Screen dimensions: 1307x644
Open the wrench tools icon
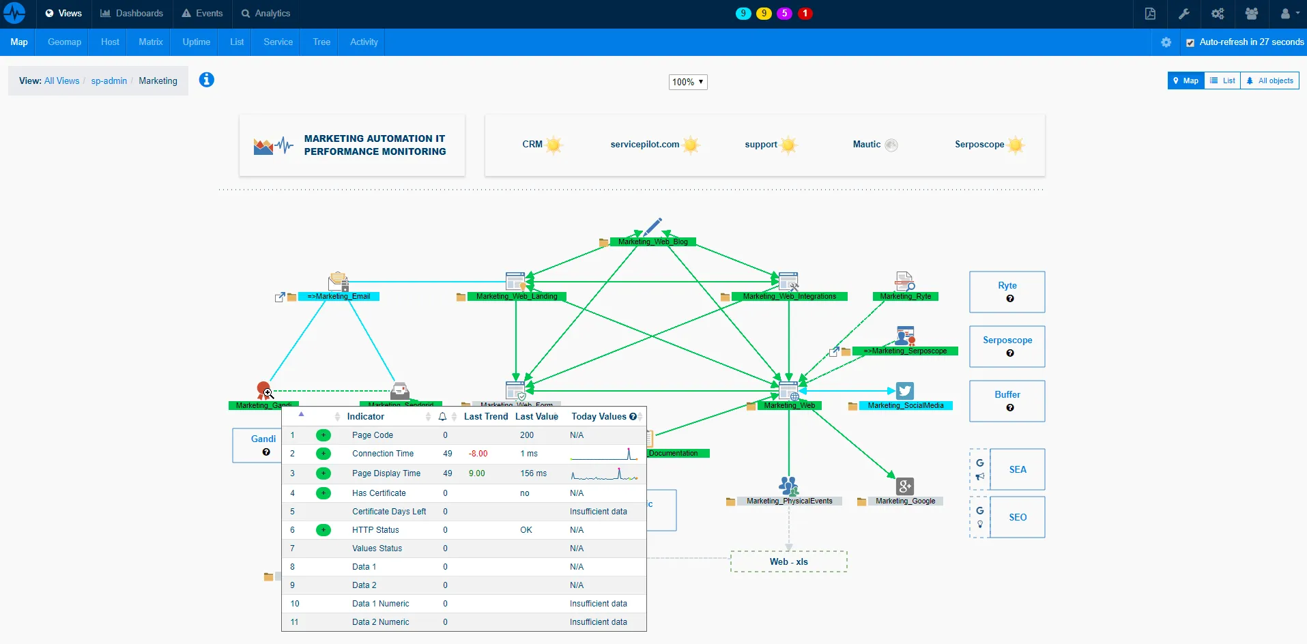[1184, 14]
